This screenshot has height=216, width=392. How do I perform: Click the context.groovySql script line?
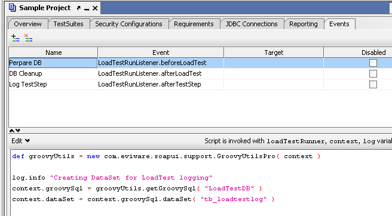[x=137, y=189]
